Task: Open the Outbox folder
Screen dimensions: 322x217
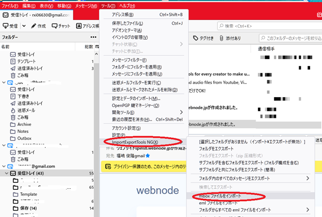Action: click(24, 138)
